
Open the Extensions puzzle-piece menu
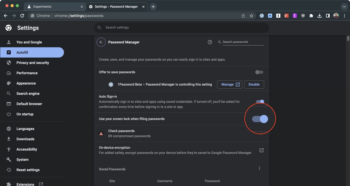[x=311, y=16]
